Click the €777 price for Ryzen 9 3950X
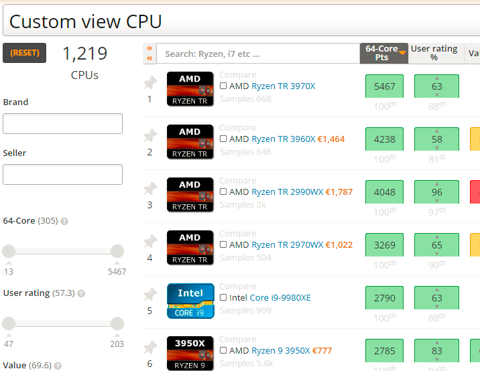Image resolution: width=480 pixels, height=371 pixels. 322,351
